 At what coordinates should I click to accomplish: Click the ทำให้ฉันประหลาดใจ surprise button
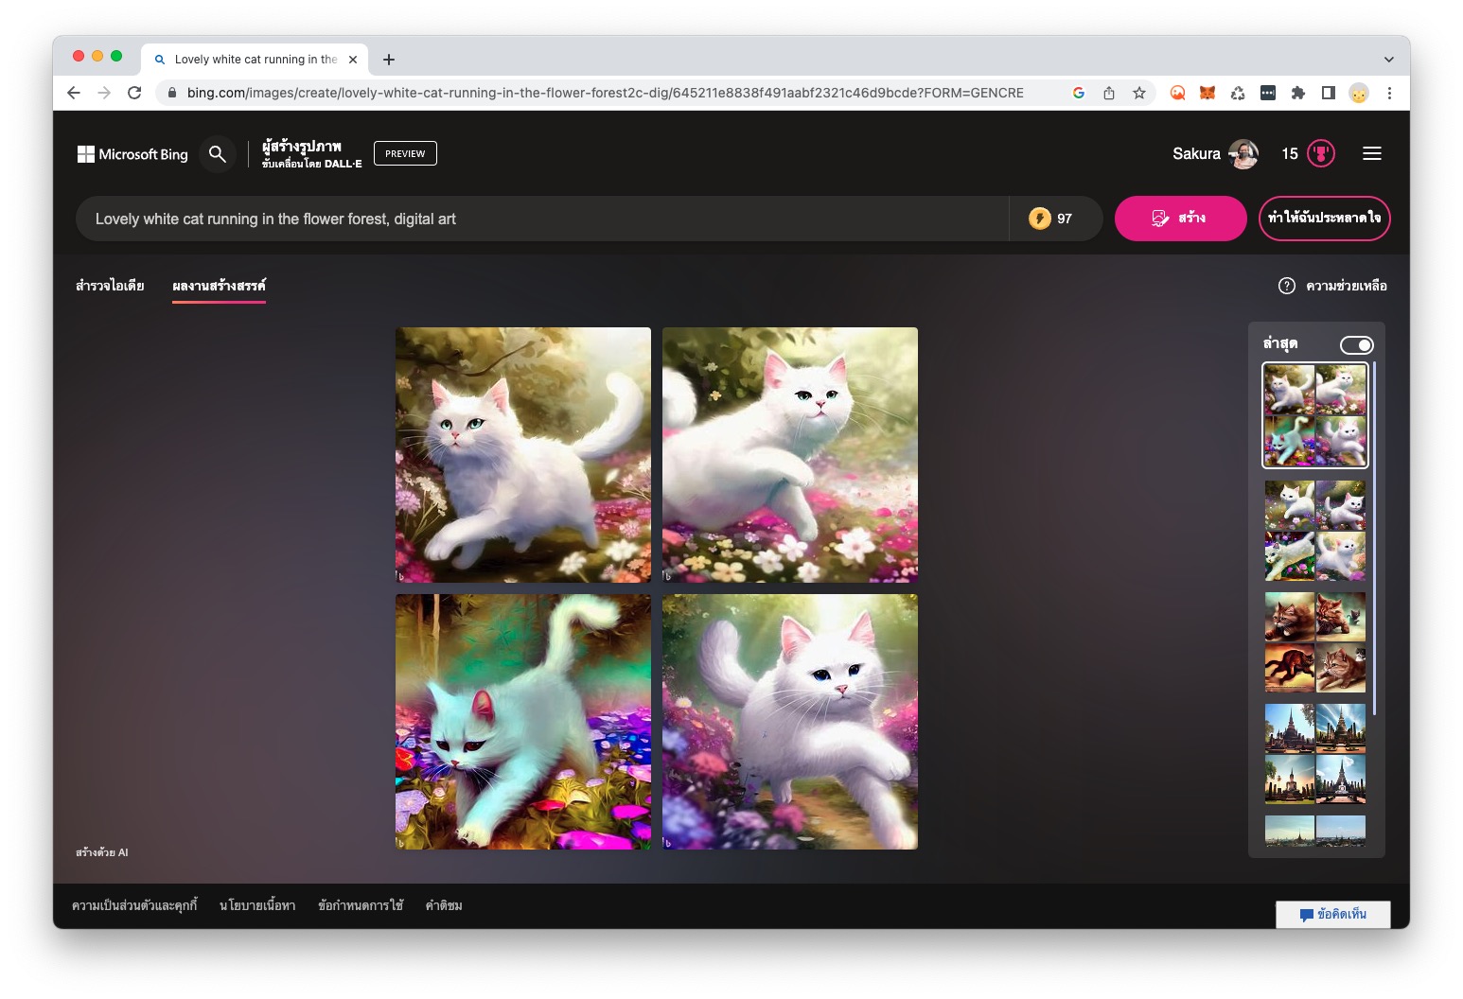coord(1324,219)
